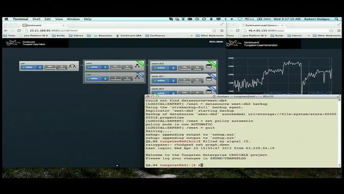
Task: Click the Connections counter on west cluster
Action: click(116, 67)
